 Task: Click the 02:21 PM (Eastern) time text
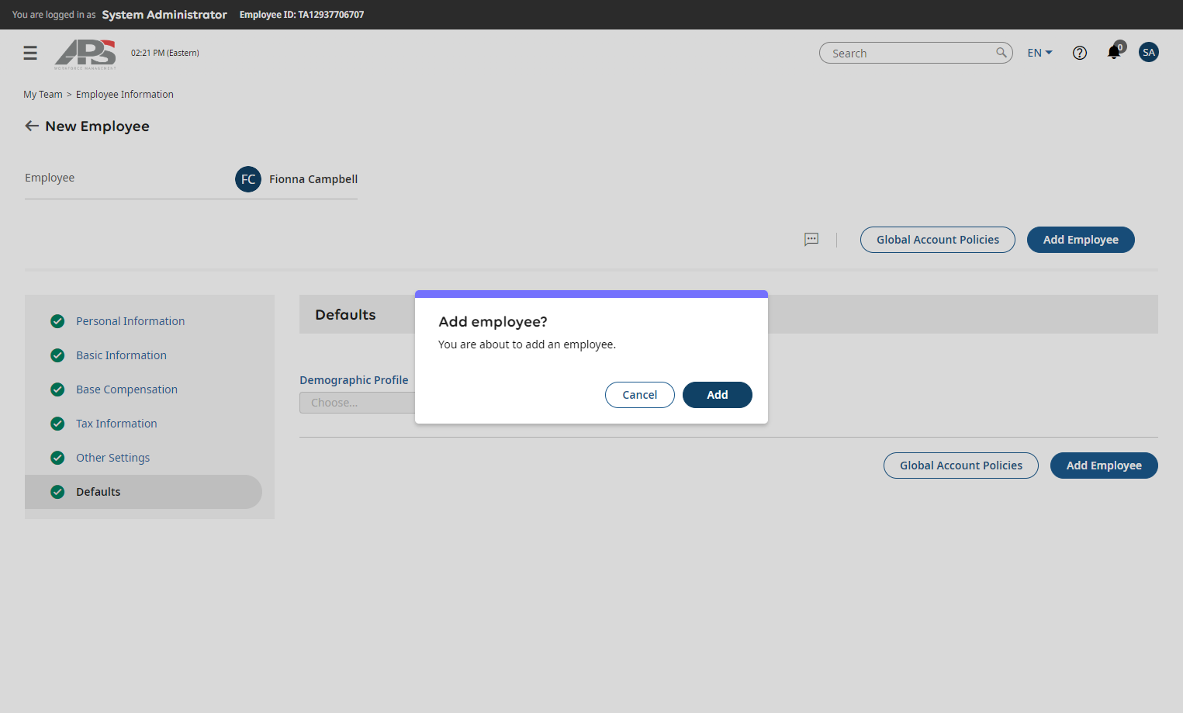point(165,53)
